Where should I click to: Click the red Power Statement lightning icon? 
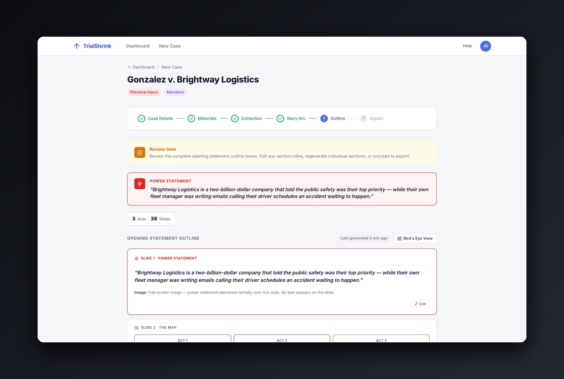140,184
